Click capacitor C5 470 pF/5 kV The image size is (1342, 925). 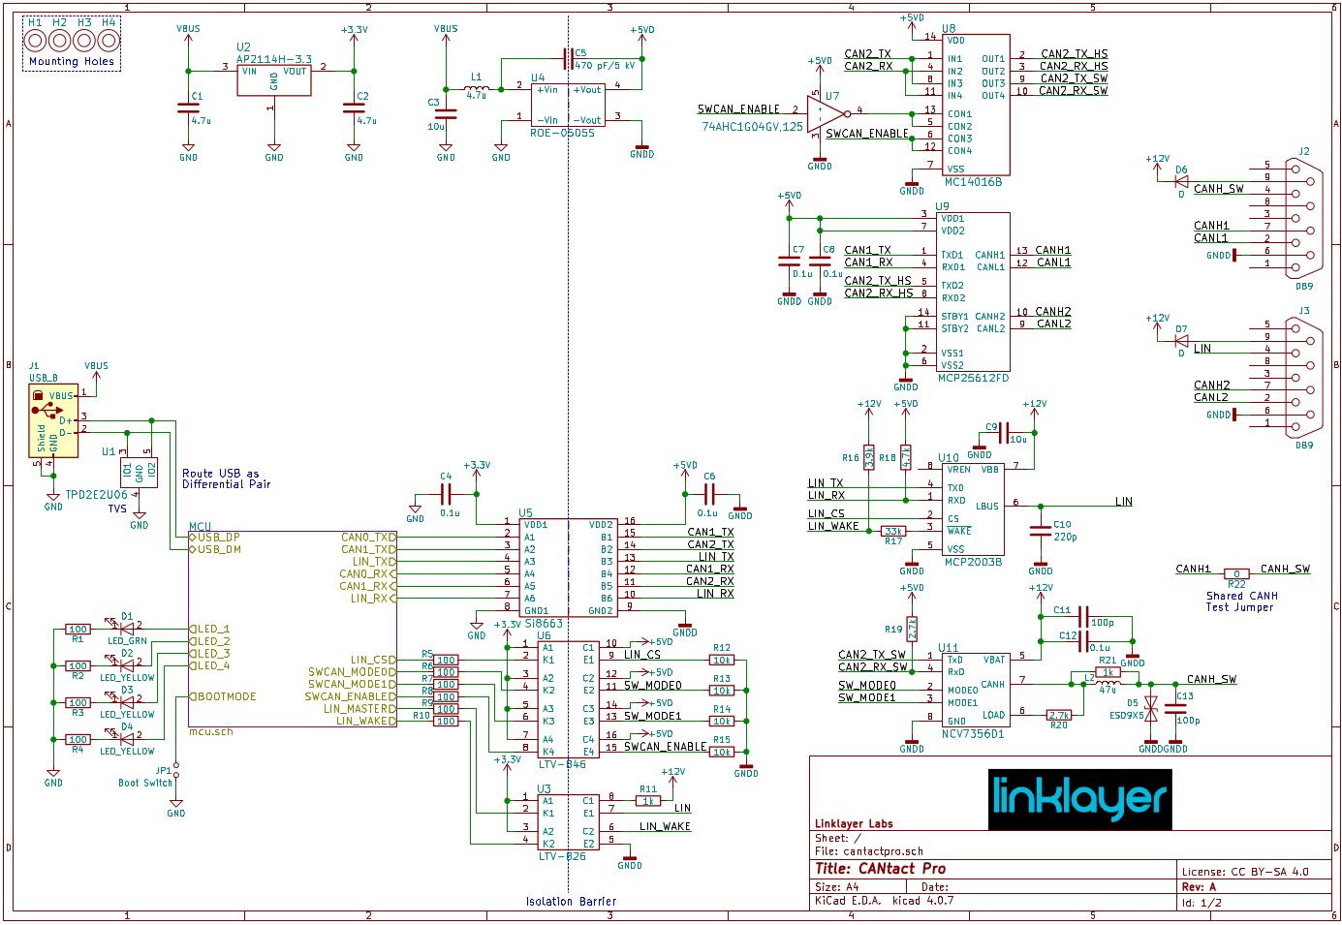[568, 59]
